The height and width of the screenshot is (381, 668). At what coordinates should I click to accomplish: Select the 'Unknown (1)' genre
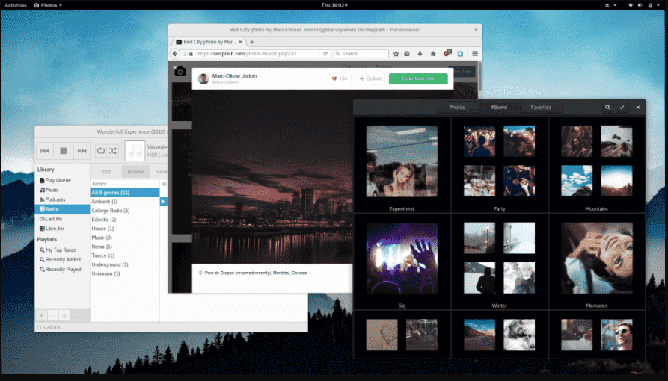[125, 273]
